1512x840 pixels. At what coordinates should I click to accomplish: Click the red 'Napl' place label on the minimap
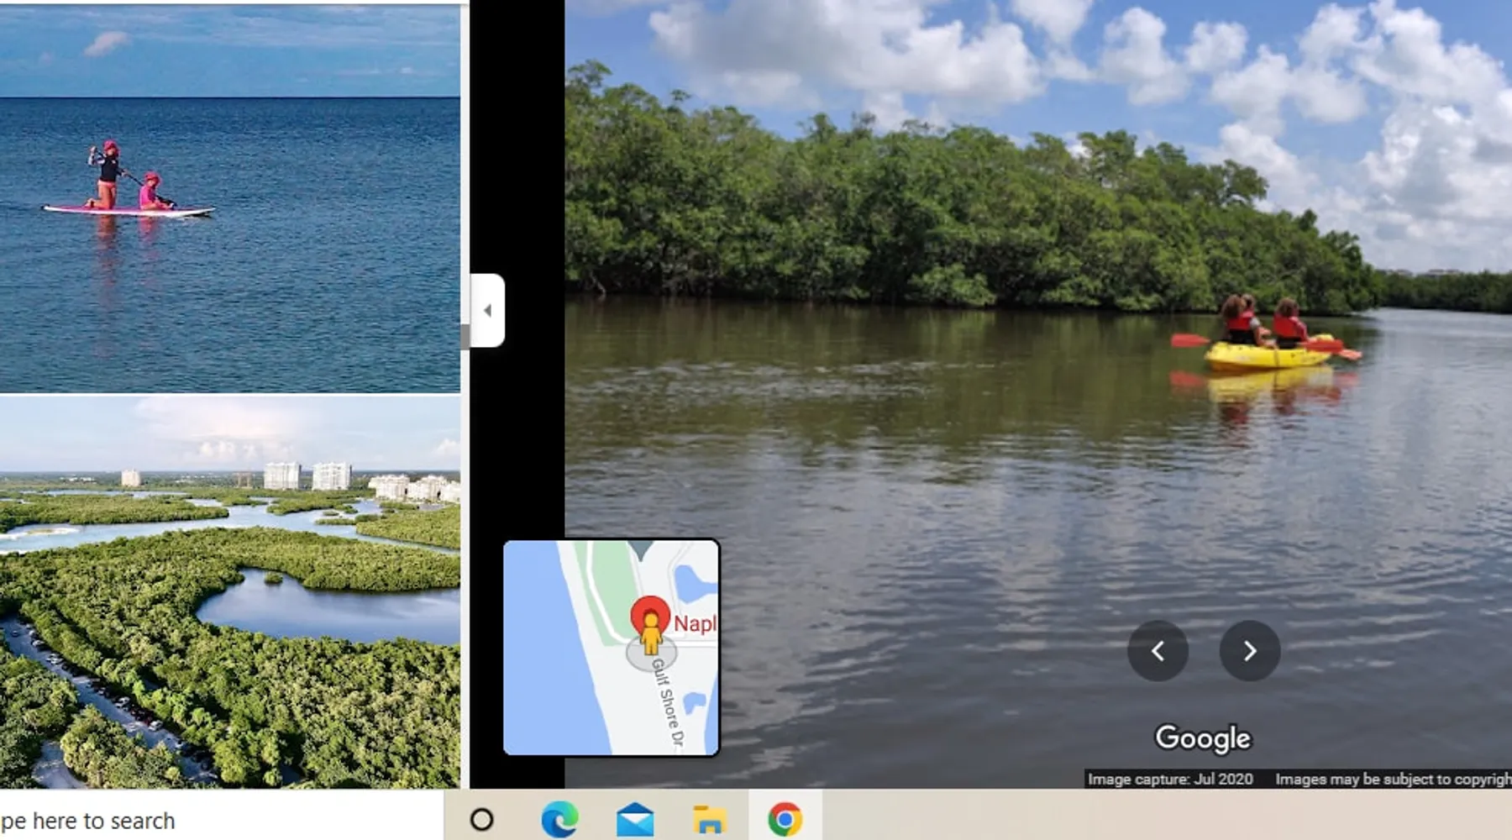coord(695,623)
